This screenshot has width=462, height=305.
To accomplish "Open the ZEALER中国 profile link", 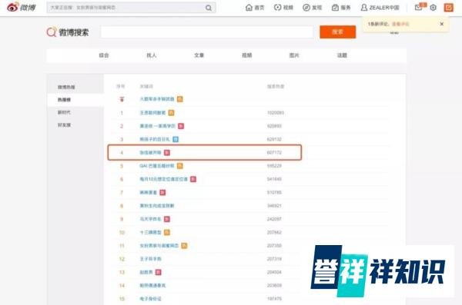I will pyautogui.click(x=380, y=8).
